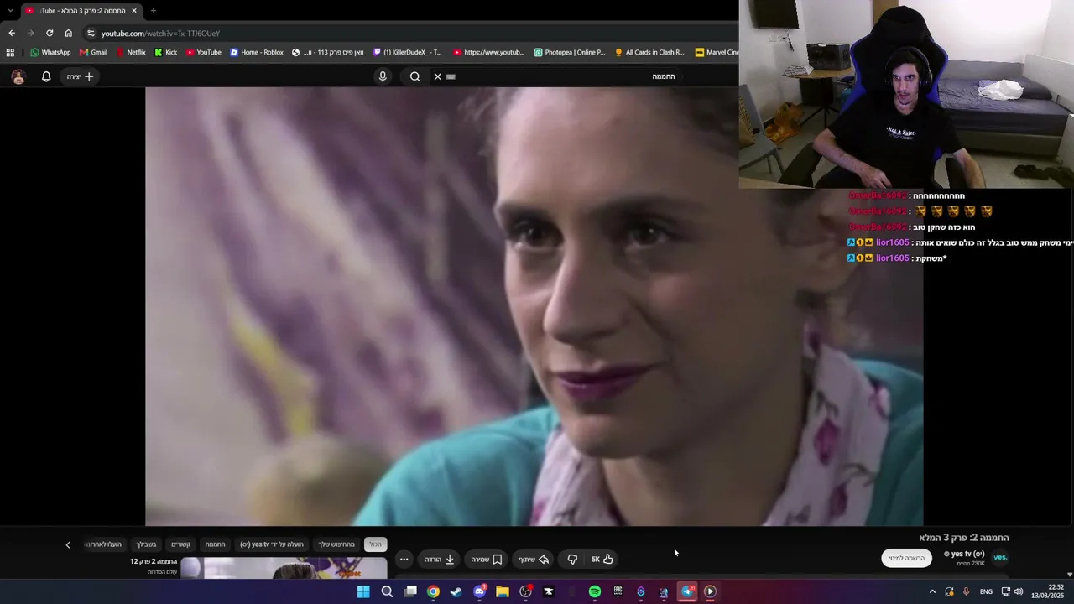The height and width of the screenshot is (604, 1074).
Task: Clear the YouTube search query
Action: pyautogui.click(x=437, y=76)
